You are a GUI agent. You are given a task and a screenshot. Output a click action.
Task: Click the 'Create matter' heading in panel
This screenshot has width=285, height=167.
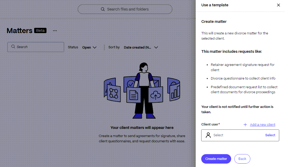click(214, 22)
